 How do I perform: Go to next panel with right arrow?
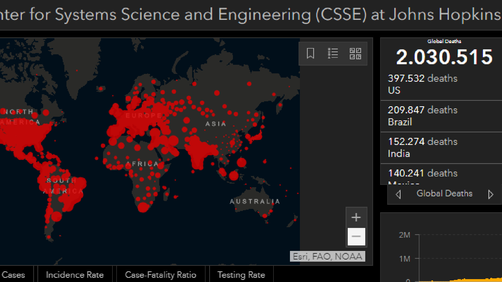click(490, 194)
